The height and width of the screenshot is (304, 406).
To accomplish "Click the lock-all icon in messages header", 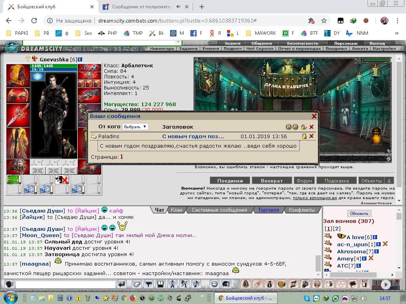I will (304, 127).
